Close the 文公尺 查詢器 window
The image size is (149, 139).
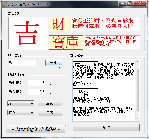pos(140,3)
